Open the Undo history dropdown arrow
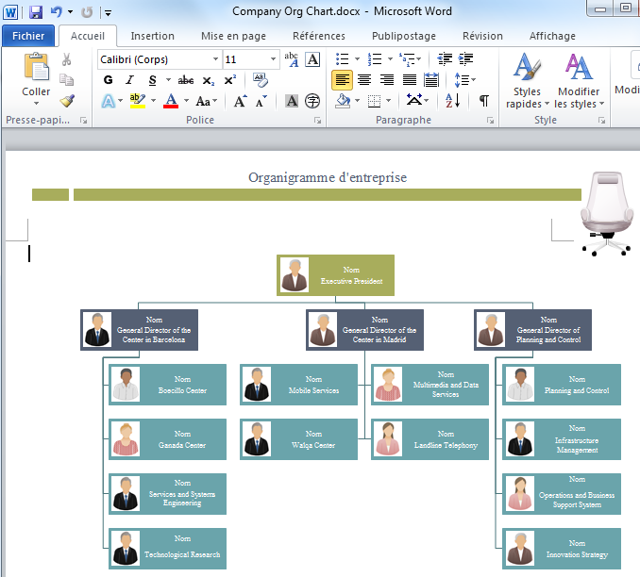 pyautogui.click(x=70, y=12)
